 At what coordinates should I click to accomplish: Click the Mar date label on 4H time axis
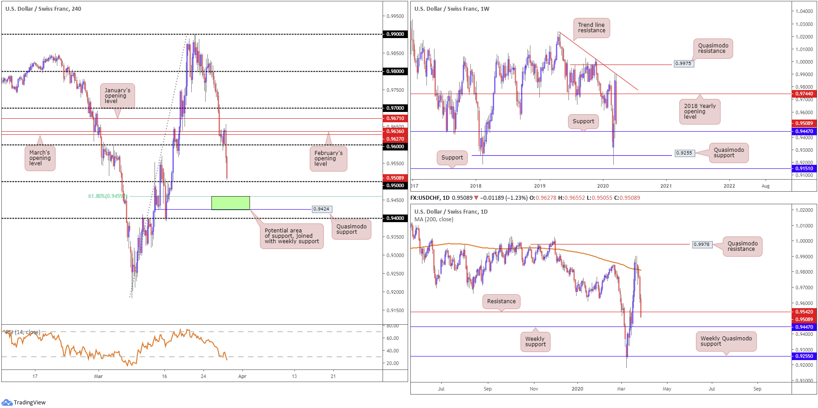(x=99, y=376)
